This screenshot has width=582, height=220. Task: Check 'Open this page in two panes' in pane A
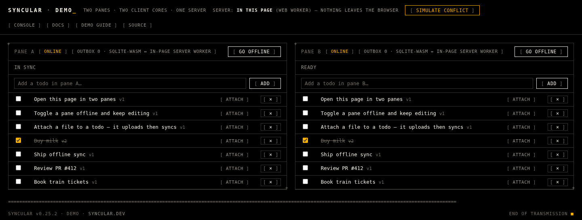pyautogui.click(x=18, y=99)
